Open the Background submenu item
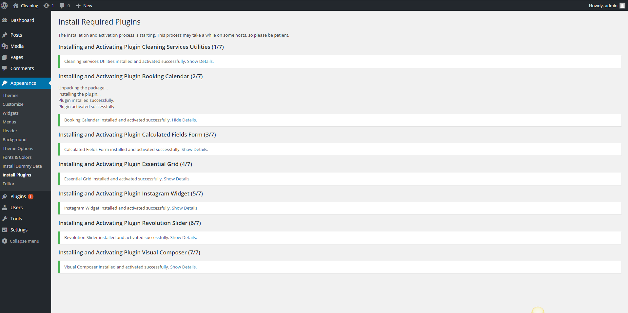The height and width of the screenshot is (313, 628). point(14,139)
